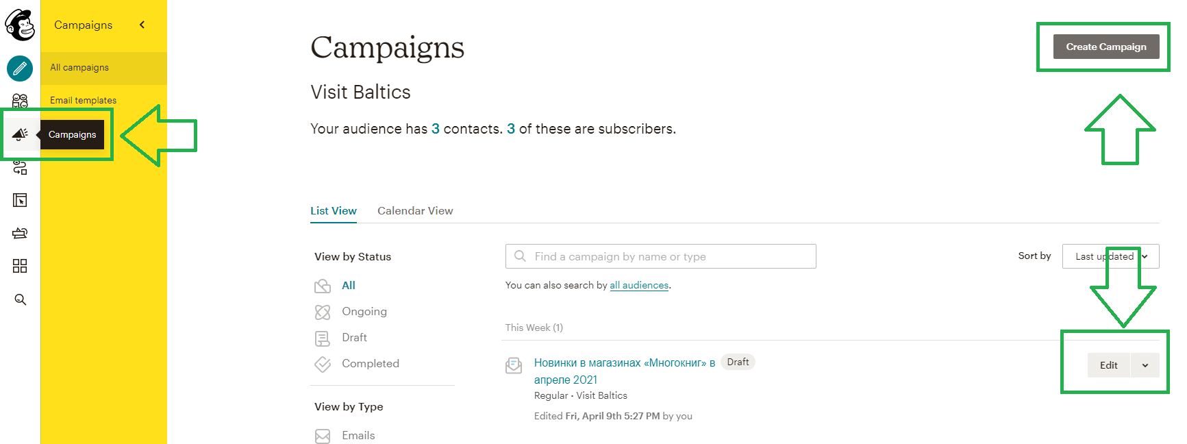Click the Search magnifier icon in sidebar
The width and height of the screenshot is (1187, 444).
tap(21, 299)
